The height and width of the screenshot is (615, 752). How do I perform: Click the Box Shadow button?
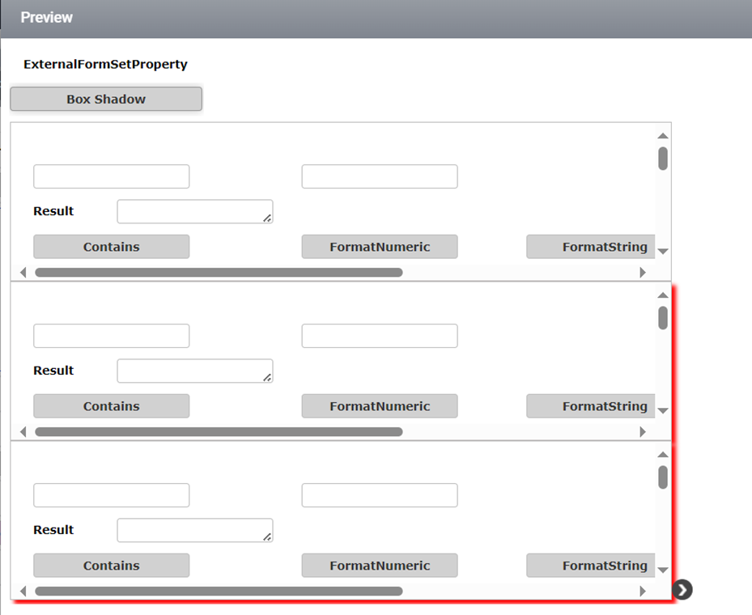[x=106, y=99]
